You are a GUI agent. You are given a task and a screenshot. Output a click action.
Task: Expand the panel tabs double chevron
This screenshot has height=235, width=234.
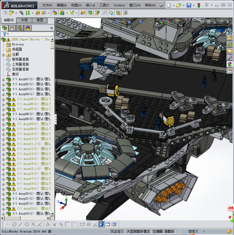(51, 28)
